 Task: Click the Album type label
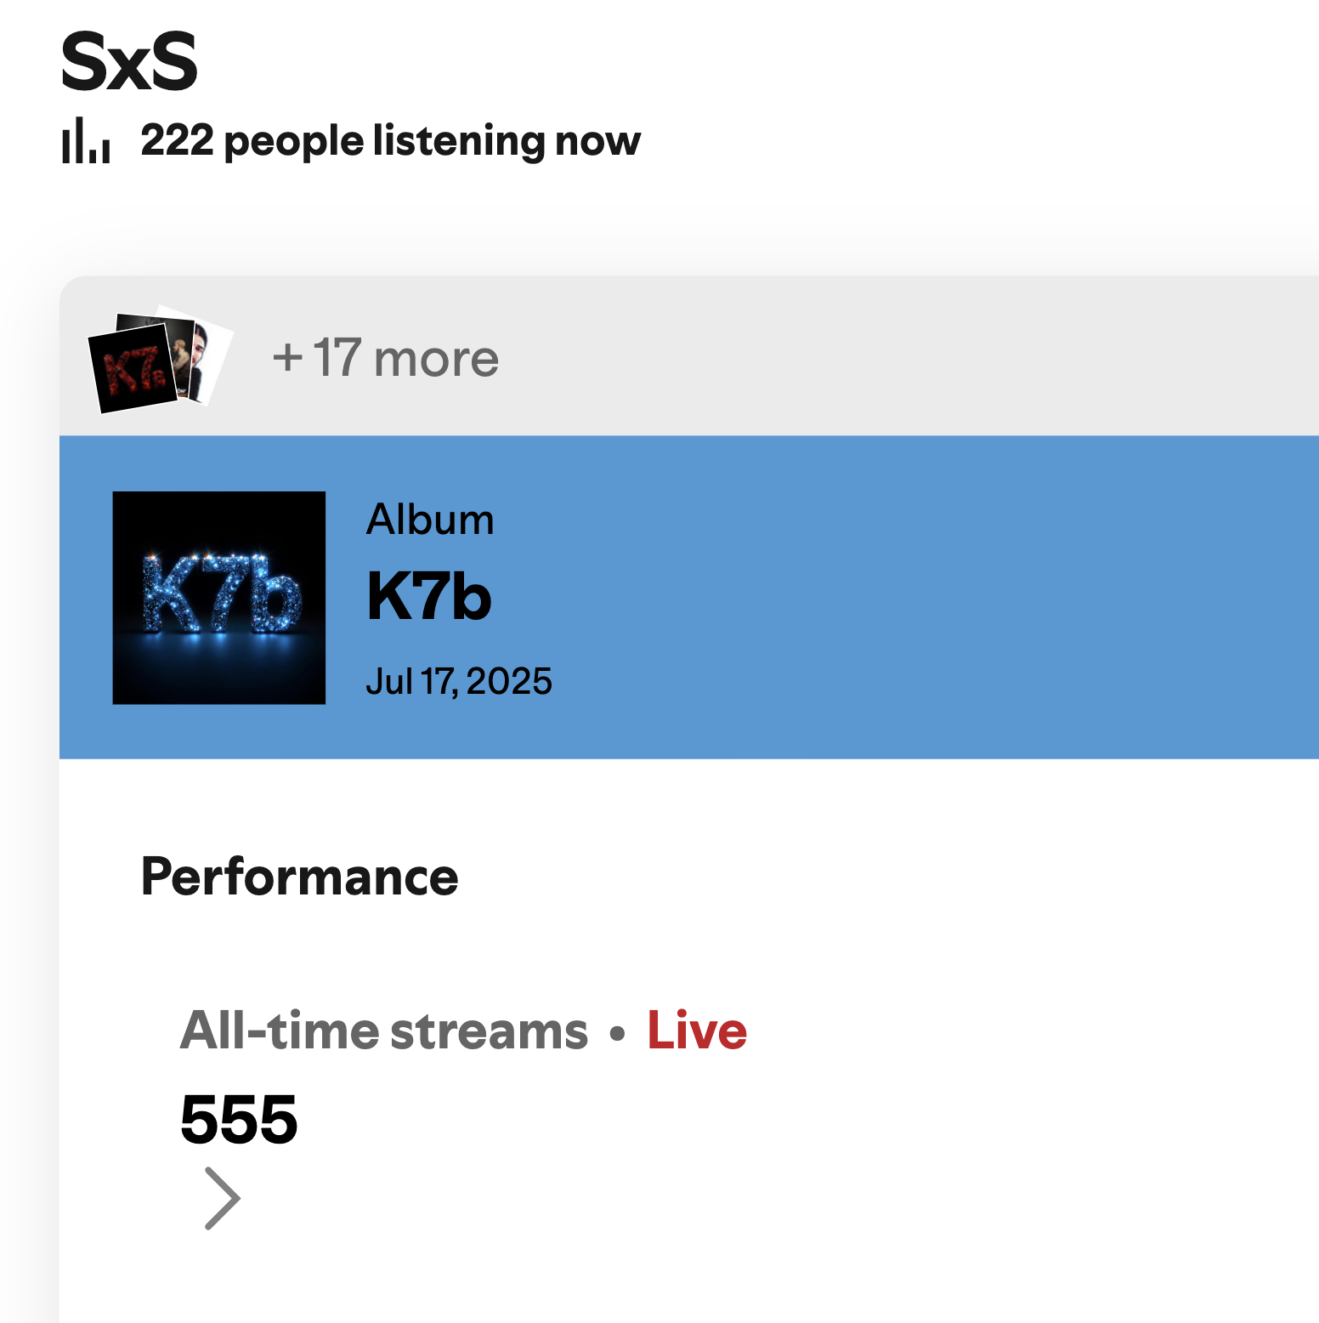click(430, 520)
